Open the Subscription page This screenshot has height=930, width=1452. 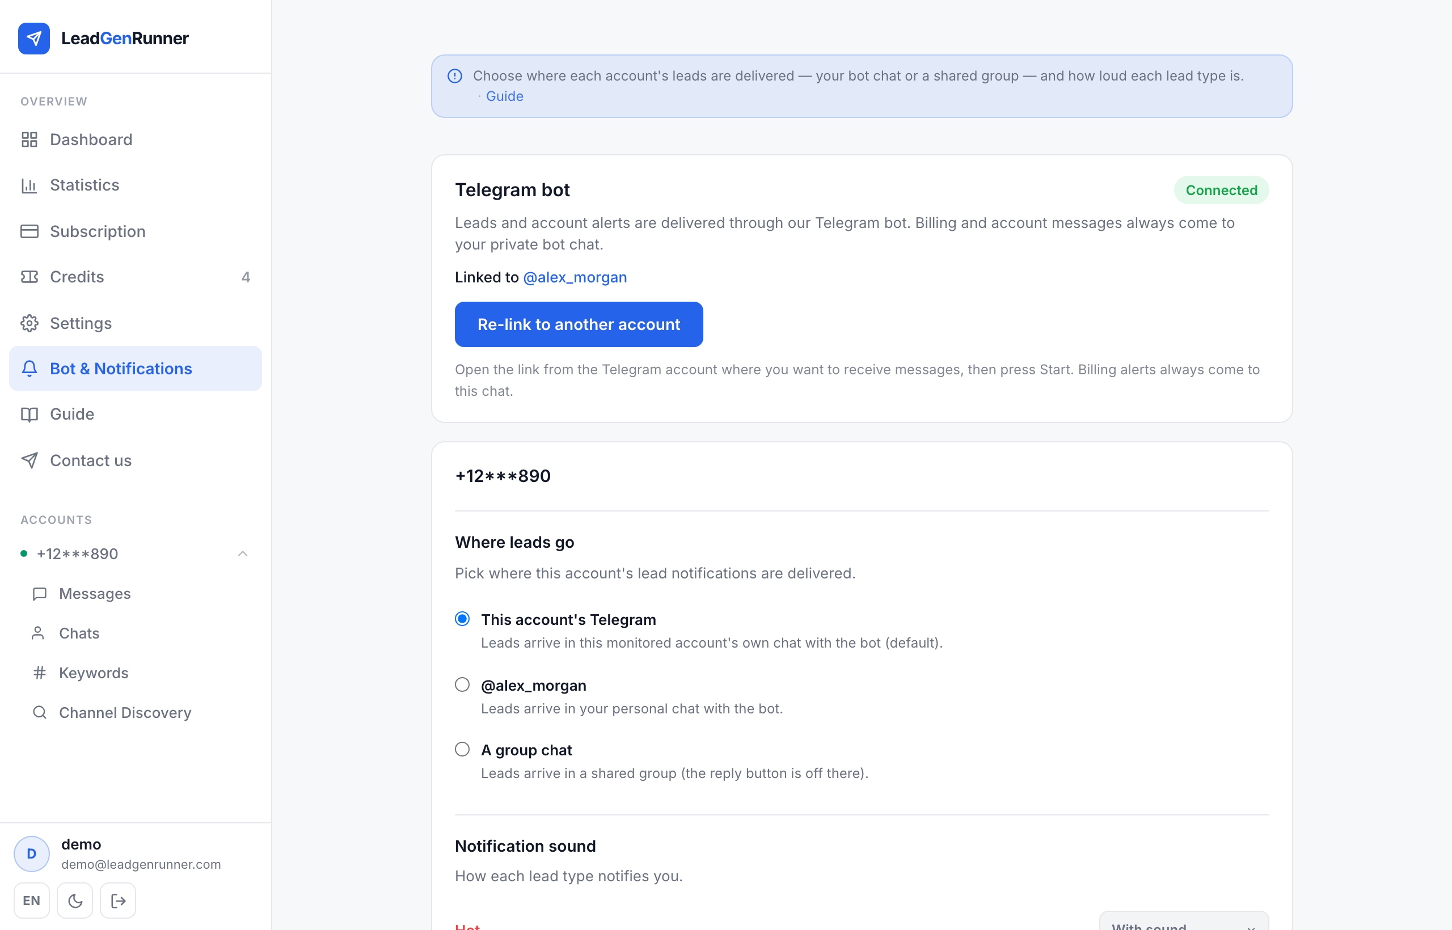click(x=136, y=231)
